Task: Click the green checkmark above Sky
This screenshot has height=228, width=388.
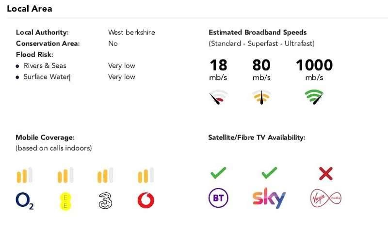Action: 269,172
